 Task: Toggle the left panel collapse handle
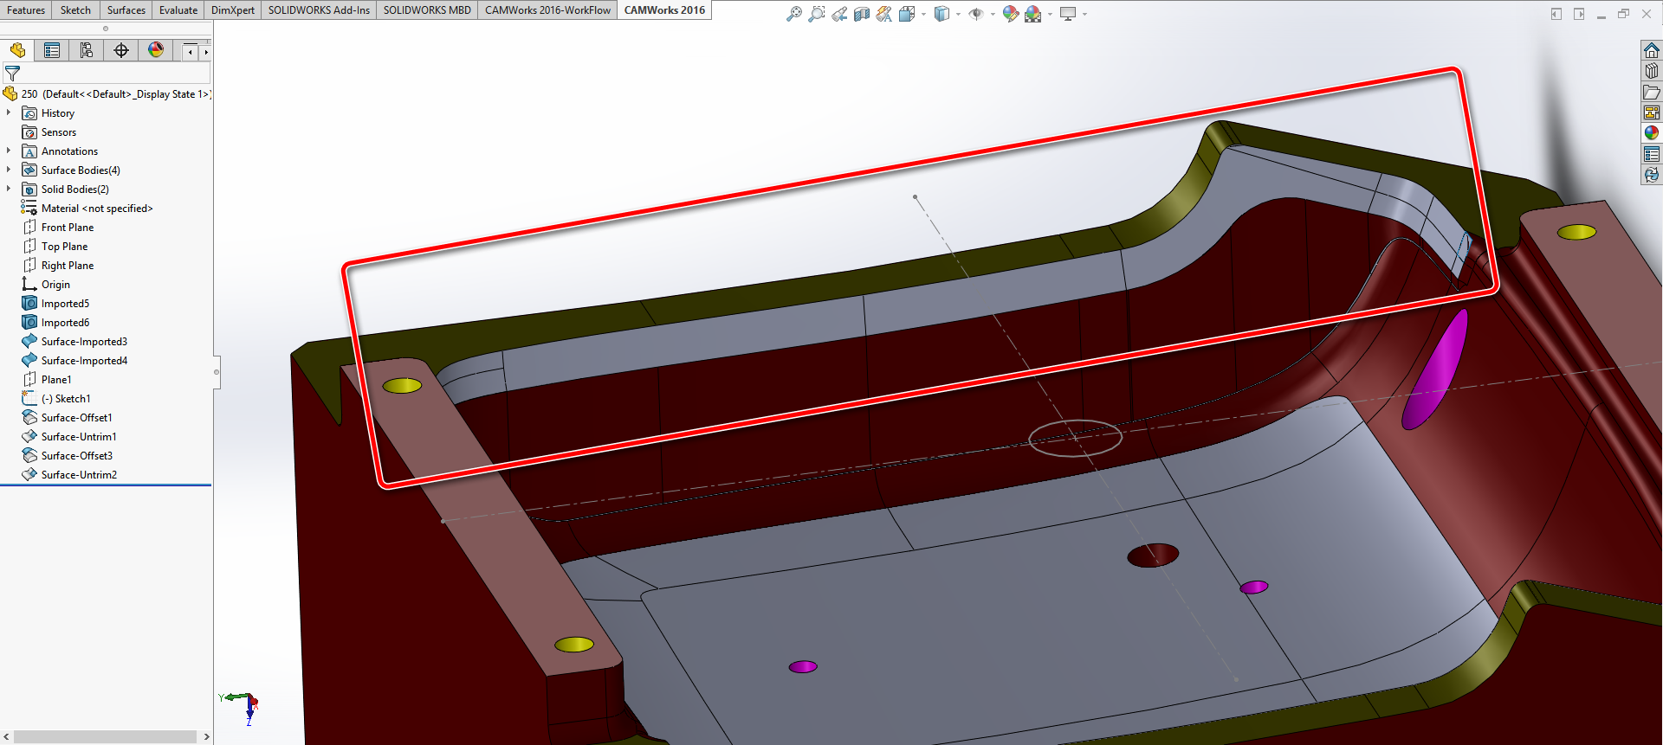[216, 372]
